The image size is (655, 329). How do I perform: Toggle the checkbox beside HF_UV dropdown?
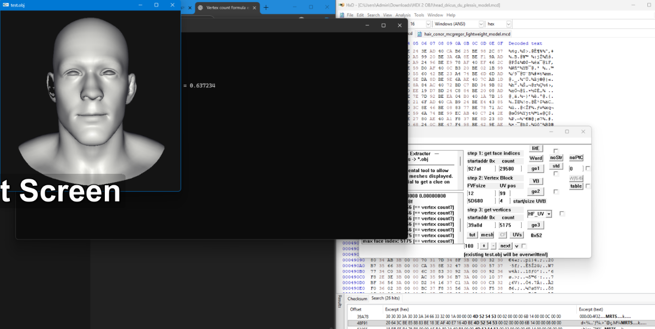tap(562, 214)
